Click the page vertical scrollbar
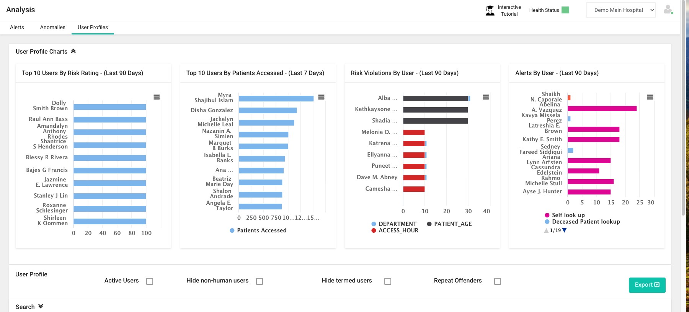 click(x=684, y=107)
